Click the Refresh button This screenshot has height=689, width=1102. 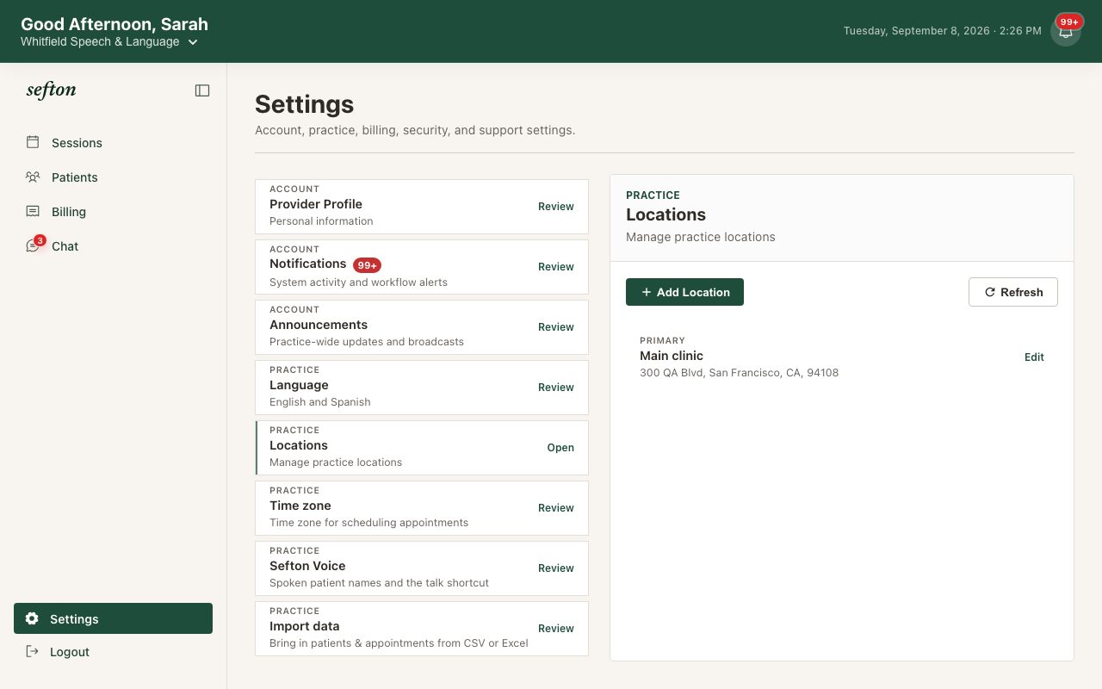[x=1013, y=292]
